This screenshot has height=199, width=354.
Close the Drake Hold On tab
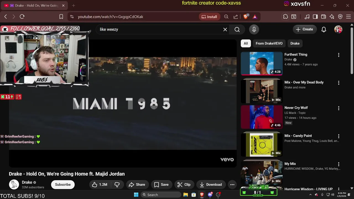tap(63, 5)
